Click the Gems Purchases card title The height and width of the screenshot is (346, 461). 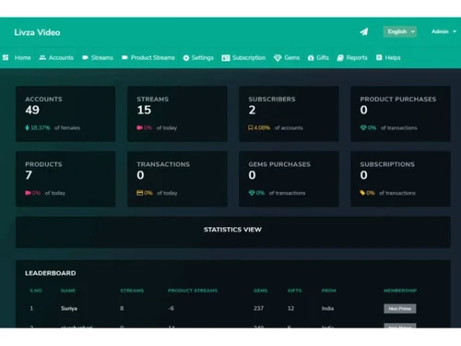(x=279, y=164)
